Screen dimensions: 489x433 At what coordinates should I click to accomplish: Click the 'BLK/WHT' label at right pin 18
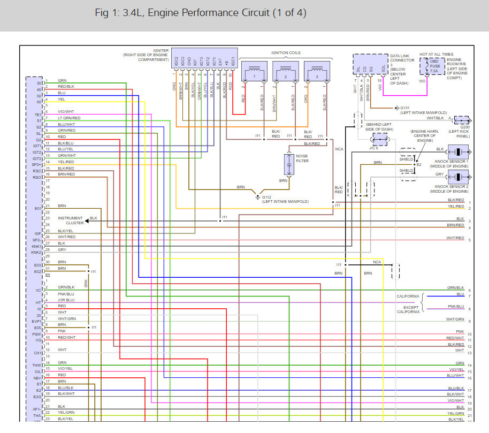pos(456,394)
